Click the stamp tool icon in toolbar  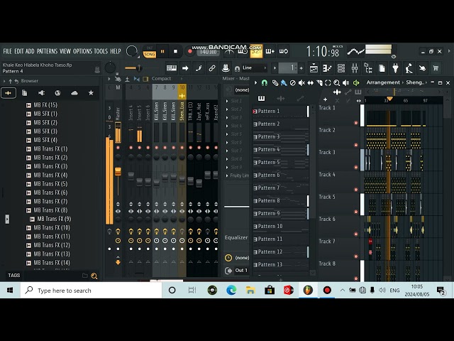point(226,68)
